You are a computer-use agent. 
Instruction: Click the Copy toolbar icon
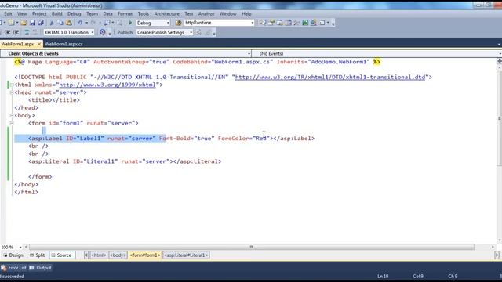point(60,23)
